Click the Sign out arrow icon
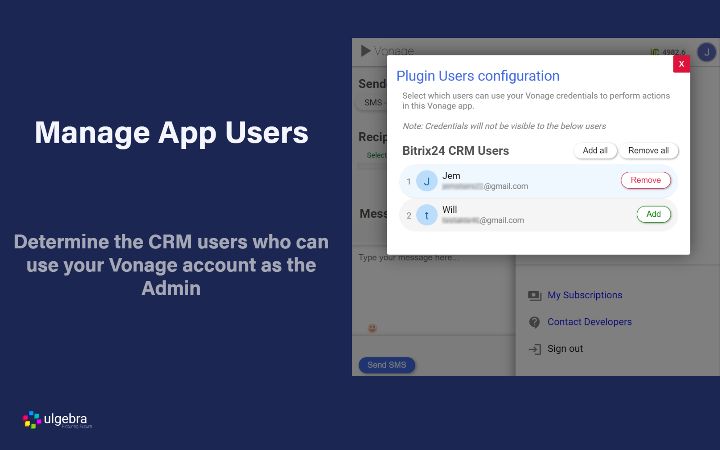 click(x=534, y=349)
